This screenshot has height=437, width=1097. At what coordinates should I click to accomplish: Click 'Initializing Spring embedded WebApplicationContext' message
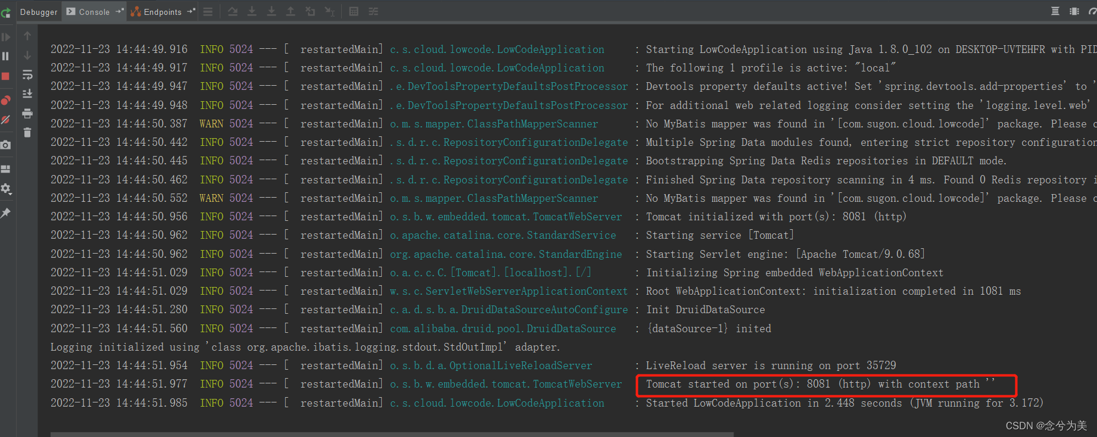(794, 273)
